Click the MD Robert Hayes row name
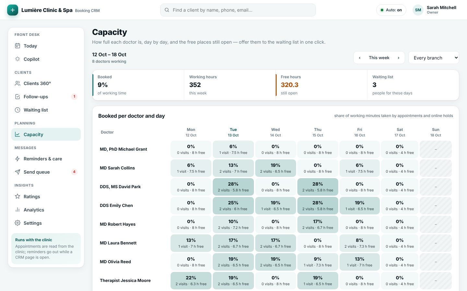The height and width of the screenshot is (291, 467). pos(118,224)
